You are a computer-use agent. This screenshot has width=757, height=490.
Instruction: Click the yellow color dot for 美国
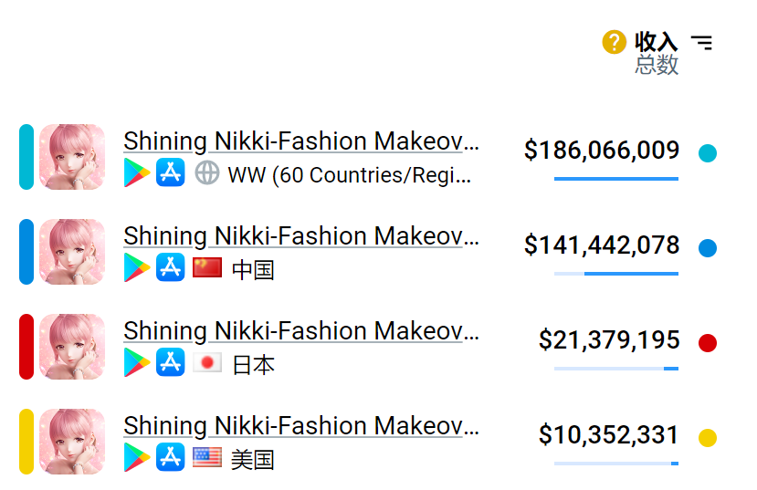(707, 437)
